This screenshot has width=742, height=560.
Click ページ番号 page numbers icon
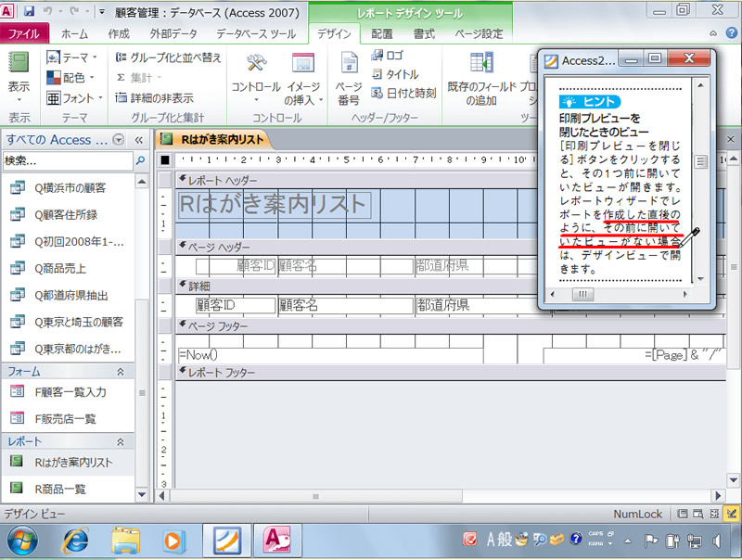[350, 62]
